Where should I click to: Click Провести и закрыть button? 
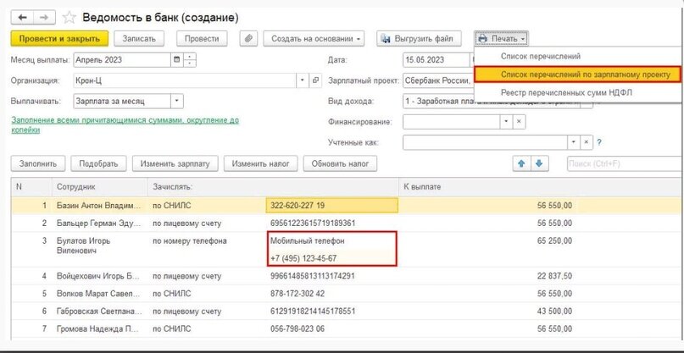tap(59, 38)
